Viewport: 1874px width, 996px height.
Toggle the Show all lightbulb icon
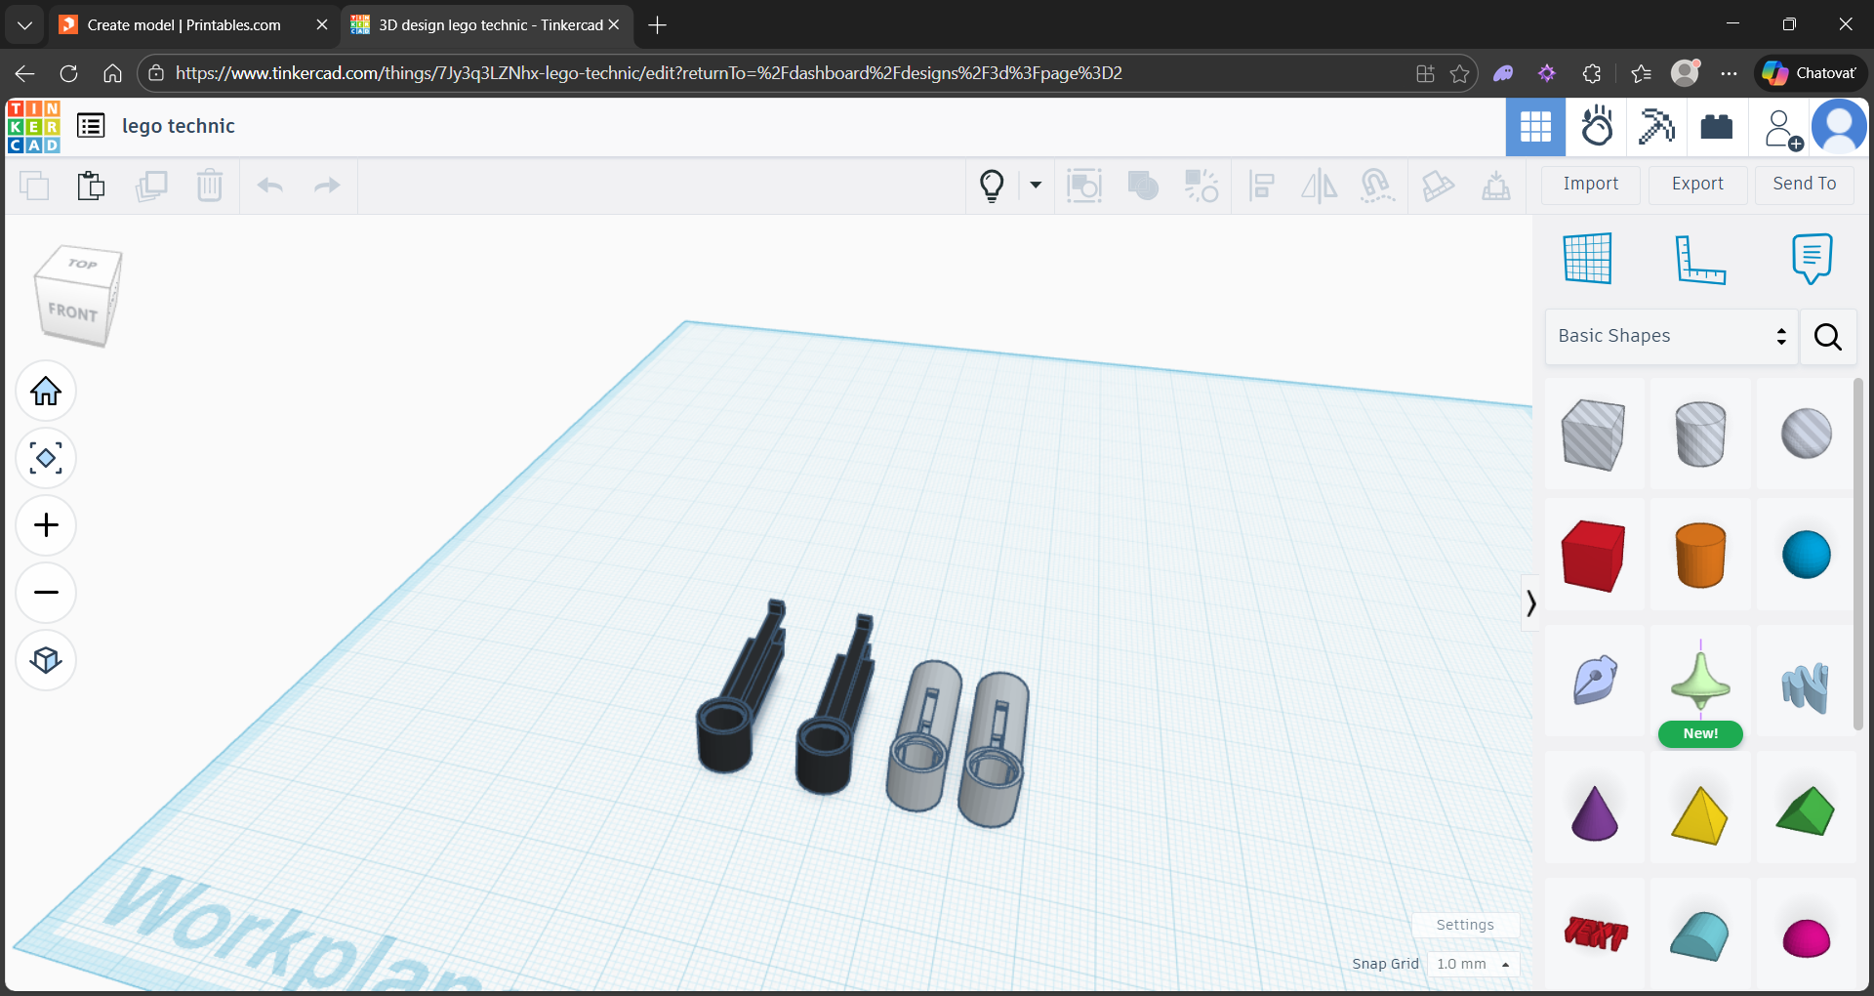(x=992, y=185)
